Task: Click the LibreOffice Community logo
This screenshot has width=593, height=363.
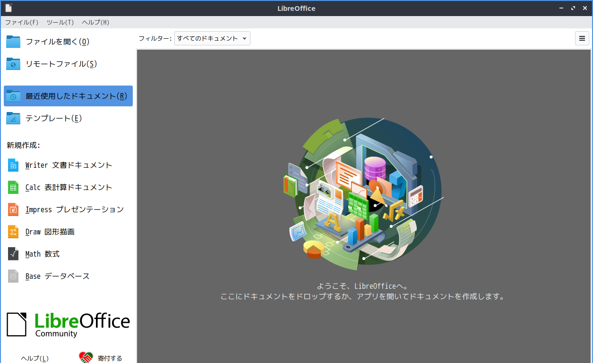Action: (68, 324)
